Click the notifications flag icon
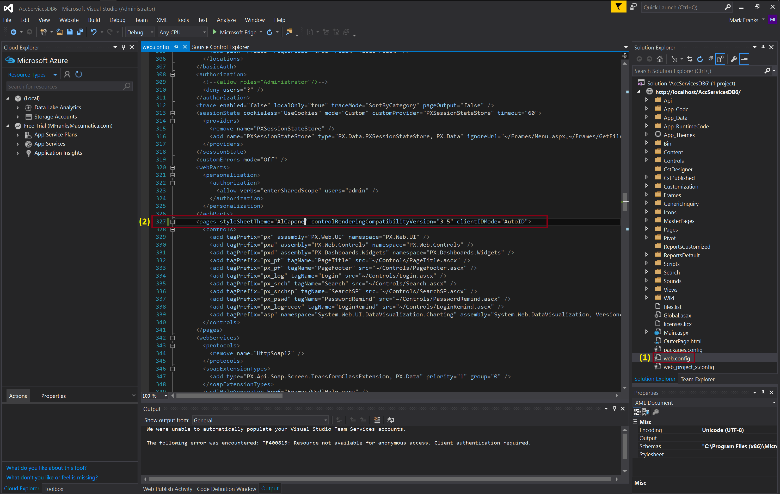Viewport: 780px width, 494px height. 618,7
